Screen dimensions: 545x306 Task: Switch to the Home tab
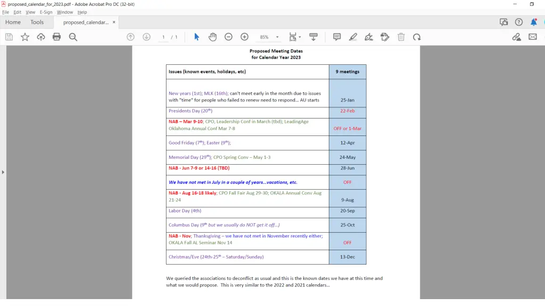[x=13, y=22]
